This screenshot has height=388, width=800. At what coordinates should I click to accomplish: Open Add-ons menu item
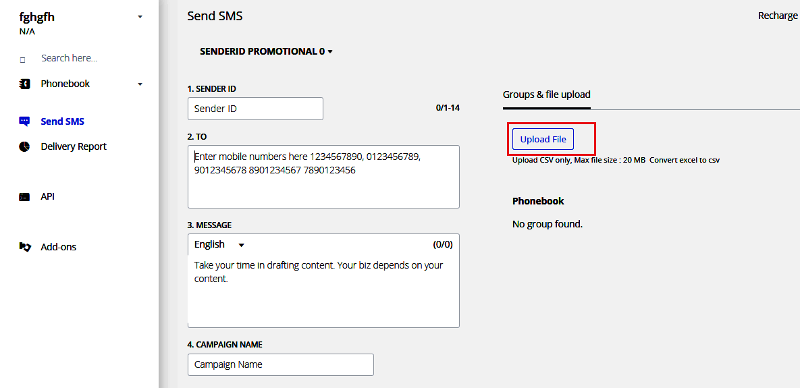(x=59, y=247)
